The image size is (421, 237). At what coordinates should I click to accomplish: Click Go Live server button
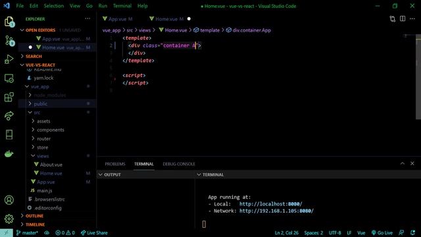point(382,232)
